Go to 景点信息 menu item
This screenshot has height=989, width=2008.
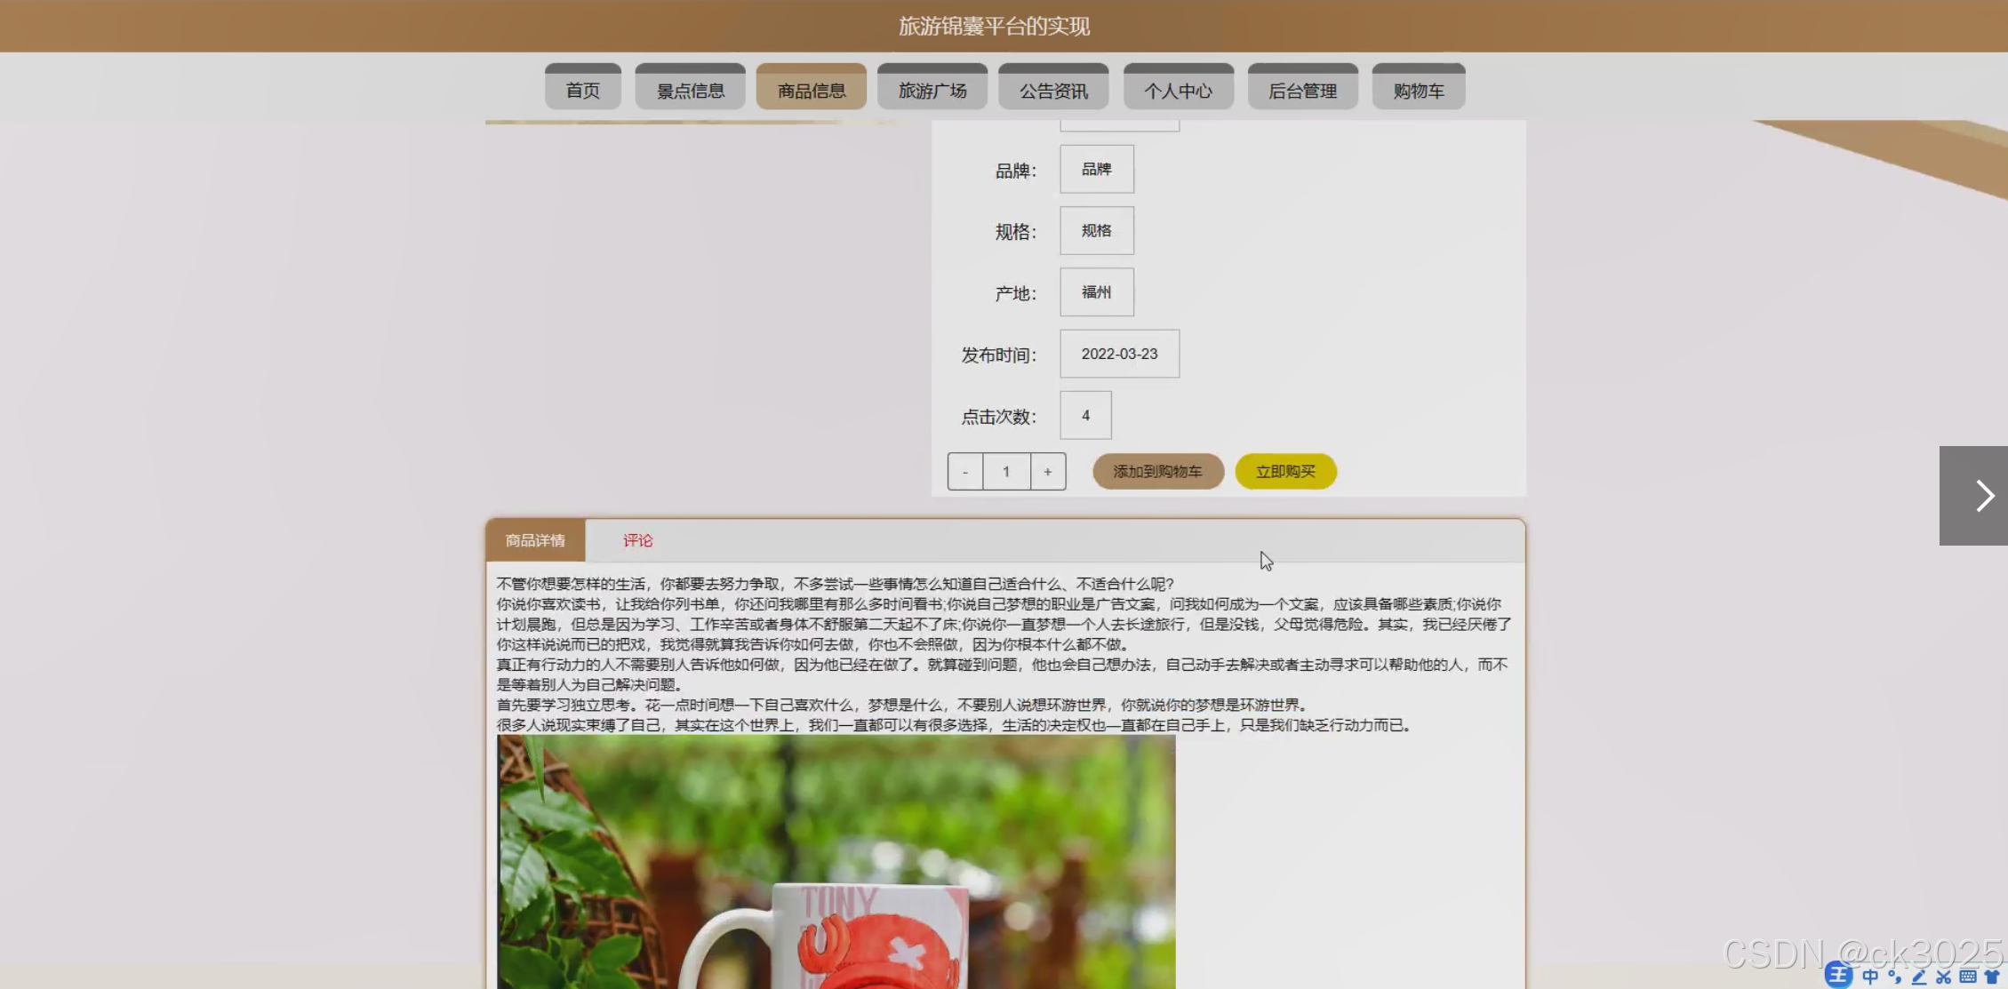(691, 90)
